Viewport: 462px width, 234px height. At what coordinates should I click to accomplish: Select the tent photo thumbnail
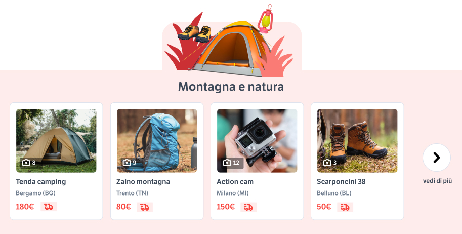click(x=56, y=141)
